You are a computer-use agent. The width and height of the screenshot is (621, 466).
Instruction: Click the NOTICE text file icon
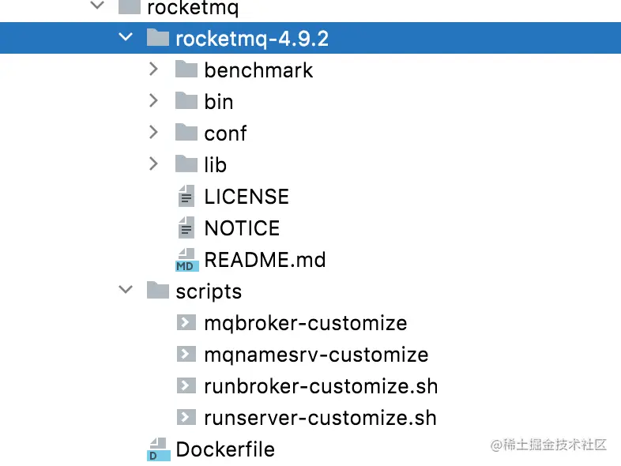(x=186, y=227)
